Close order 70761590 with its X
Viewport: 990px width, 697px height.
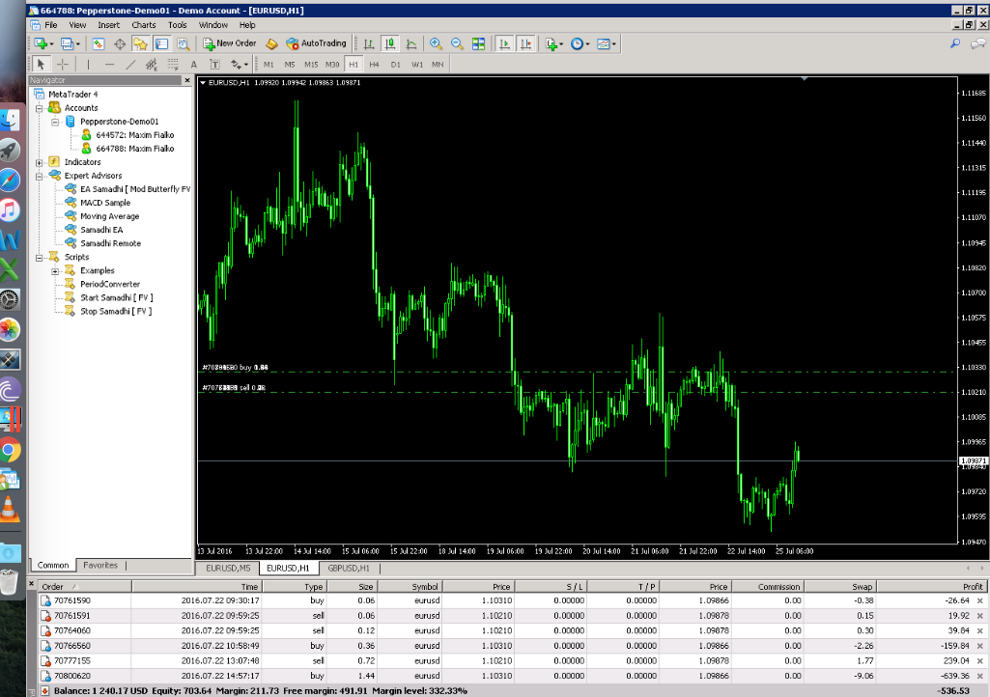(980, 601)
